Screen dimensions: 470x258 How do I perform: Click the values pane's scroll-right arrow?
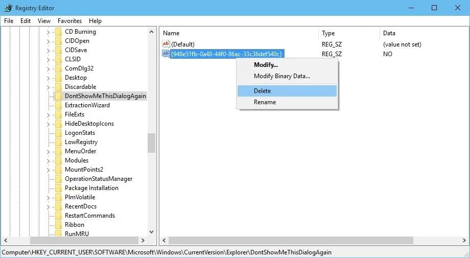pyautogui.click(x=464, y=240)
